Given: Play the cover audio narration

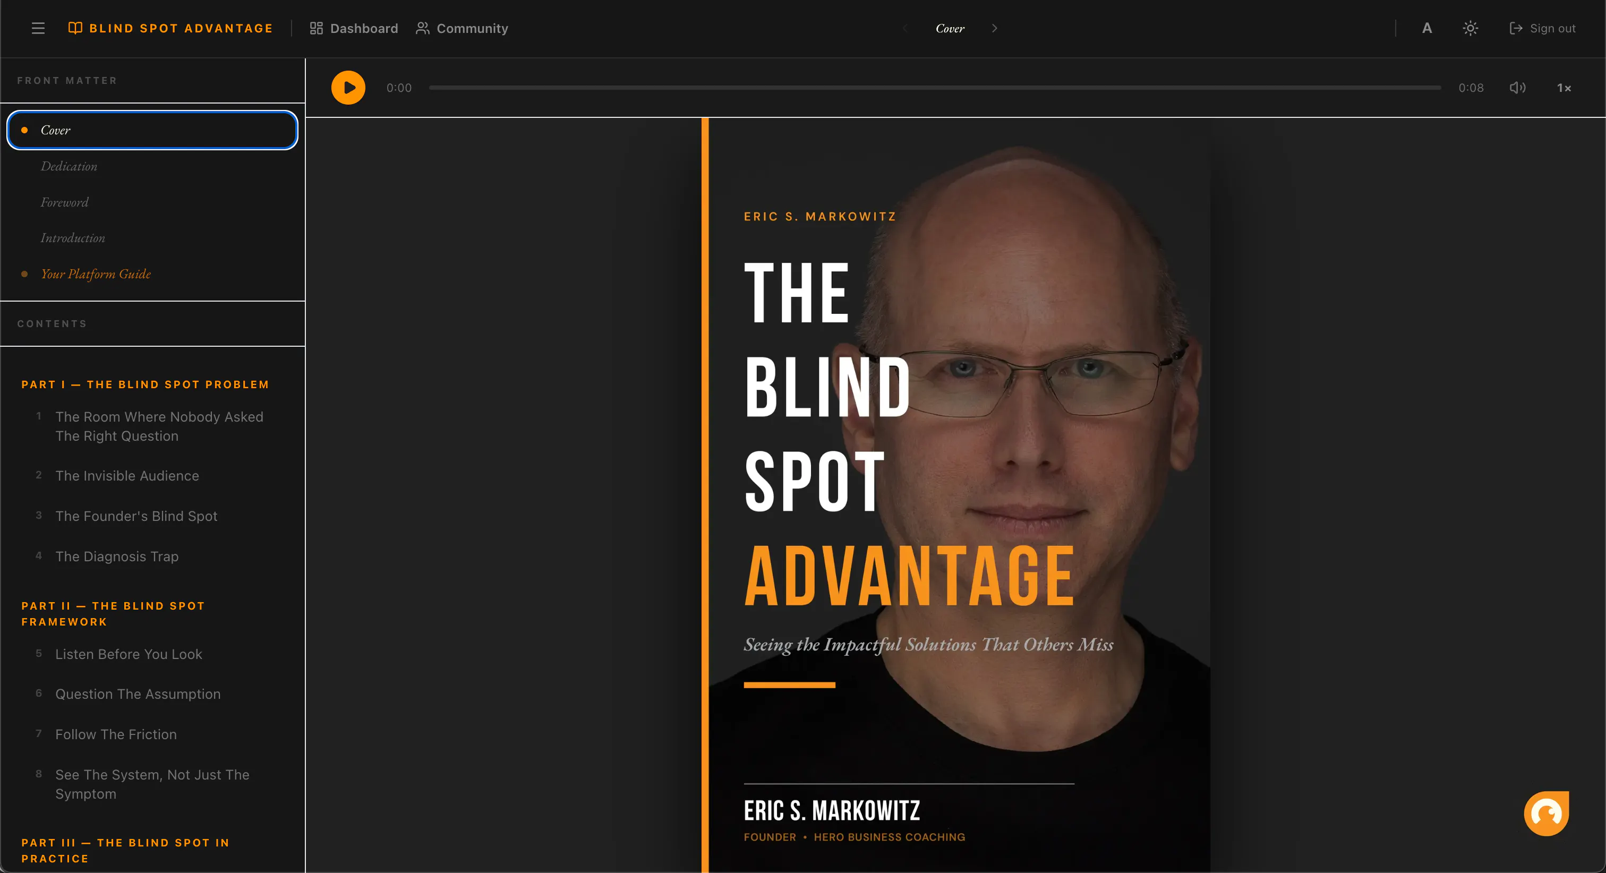Looking at the screenshot, I should tap(348, 88).
